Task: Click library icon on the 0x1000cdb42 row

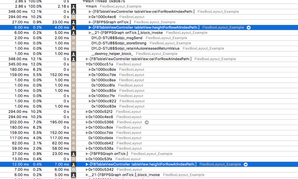Action: click(74, 143)
